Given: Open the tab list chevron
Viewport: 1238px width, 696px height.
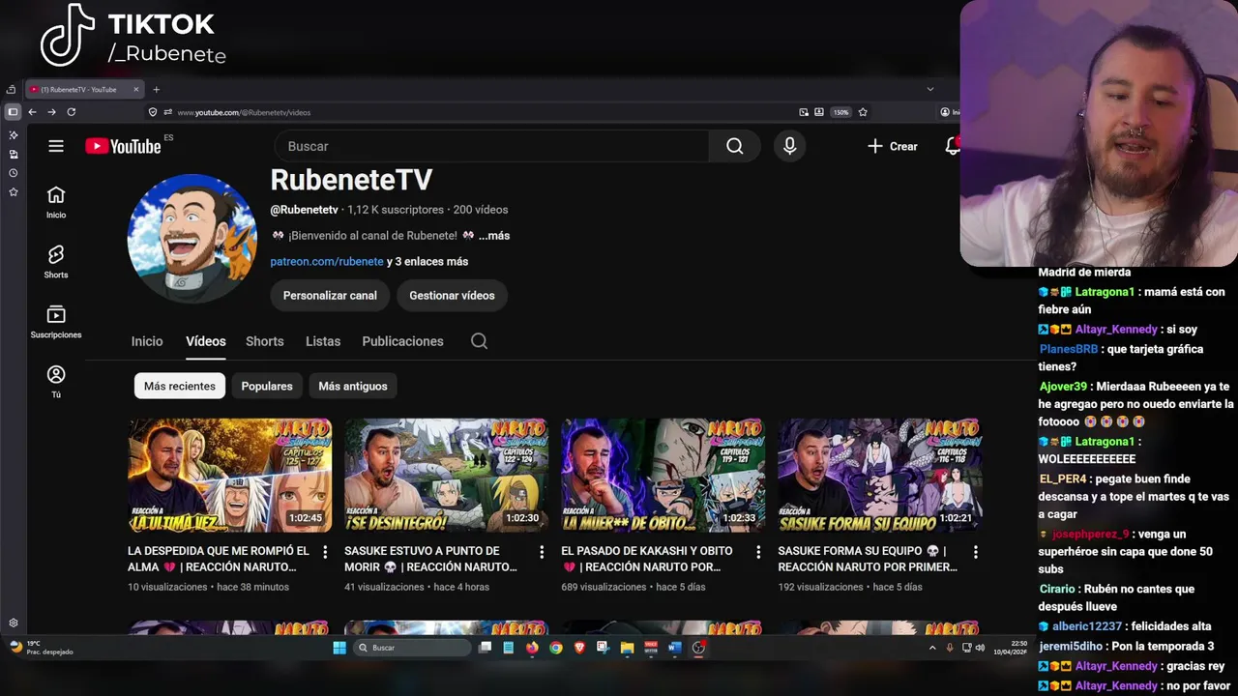Looking at the screenshot, I should click(x=930, y=89).
